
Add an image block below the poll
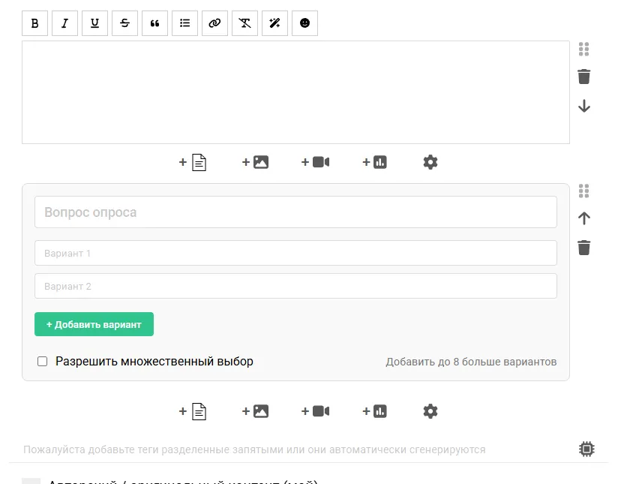[x=256, y=411]
